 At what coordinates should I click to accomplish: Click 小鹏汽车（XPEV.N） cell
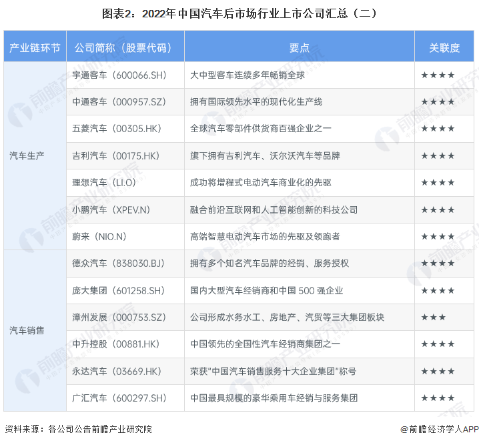point(125,210)
